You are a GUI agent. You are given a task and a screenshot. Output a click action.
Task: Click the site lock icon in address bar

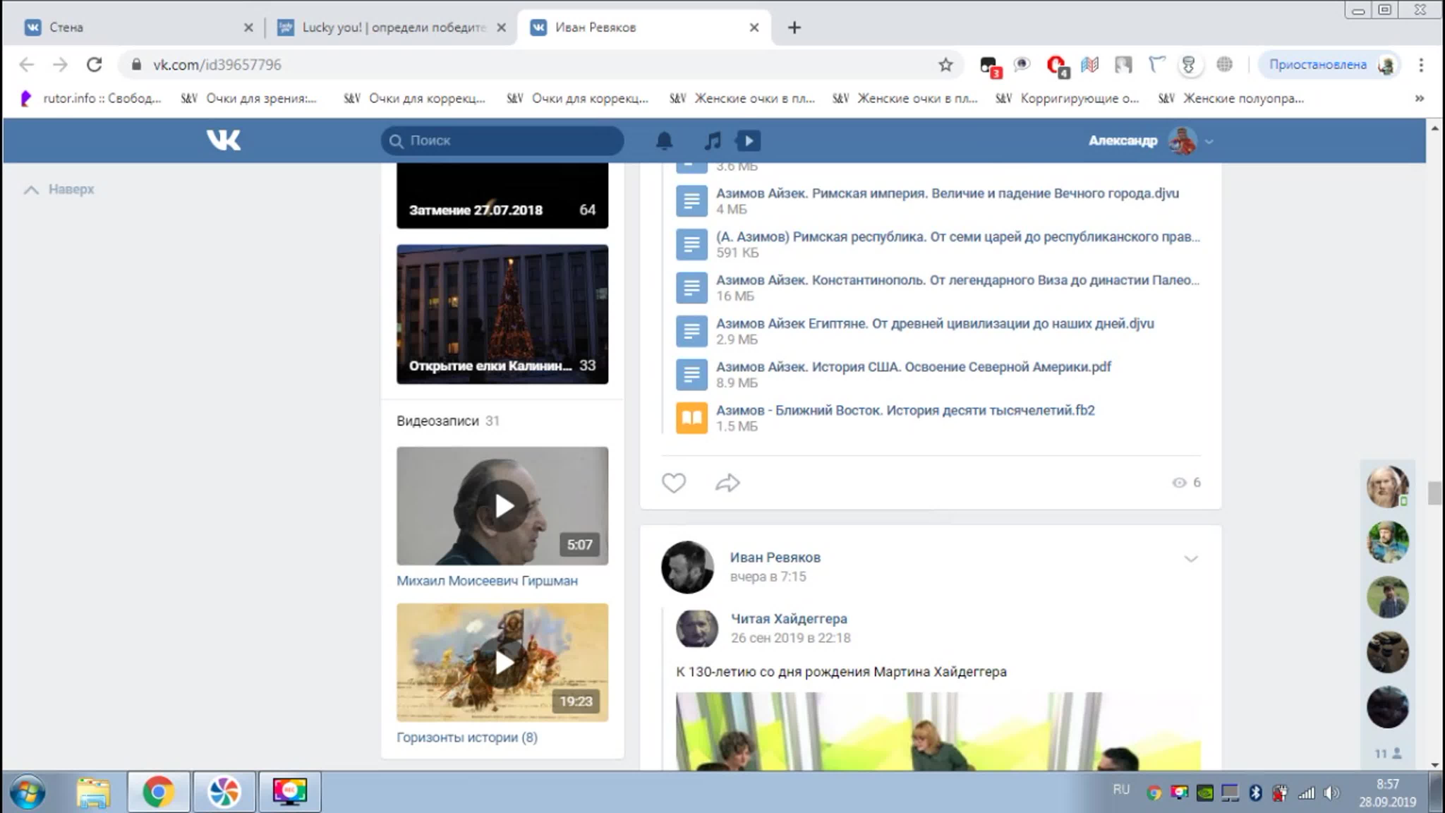point(136,65)
